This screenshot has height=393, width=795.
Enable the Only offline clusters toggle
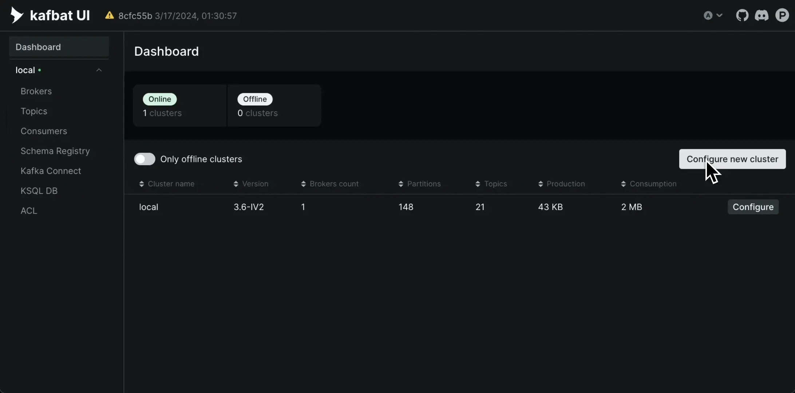pyautogui.click(x=145, y=159)
